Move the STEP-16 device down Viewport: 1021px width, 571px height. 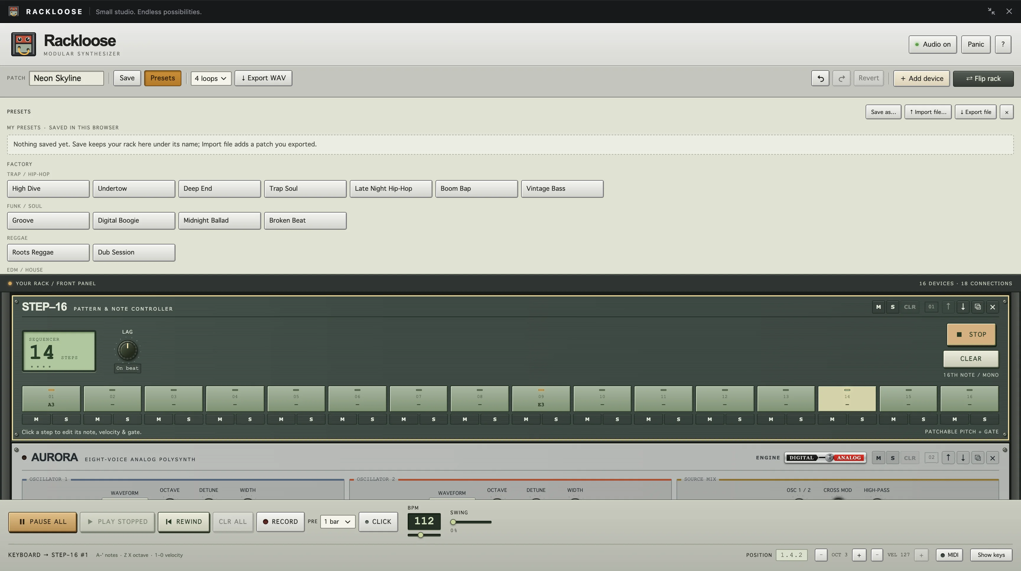pos(963,307)
